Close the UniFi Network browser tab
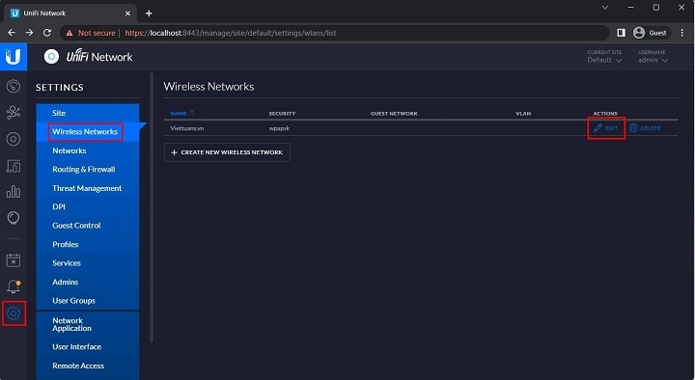The height and width of the screenshot is (380, 695). (127, 14)
